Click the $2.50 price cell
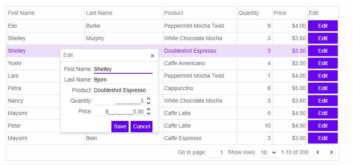 [x=290, y=63]
